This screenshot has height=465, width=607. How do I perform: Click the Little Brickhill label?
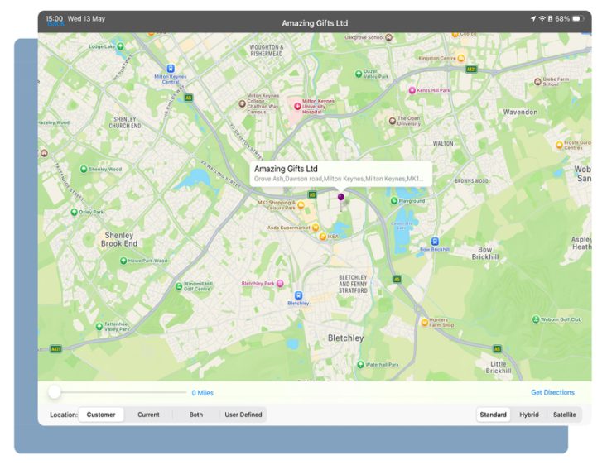[499, 367]
